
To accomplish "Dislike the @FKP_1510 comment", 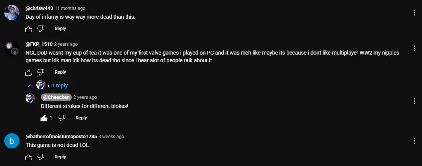I will click(41, 72).
